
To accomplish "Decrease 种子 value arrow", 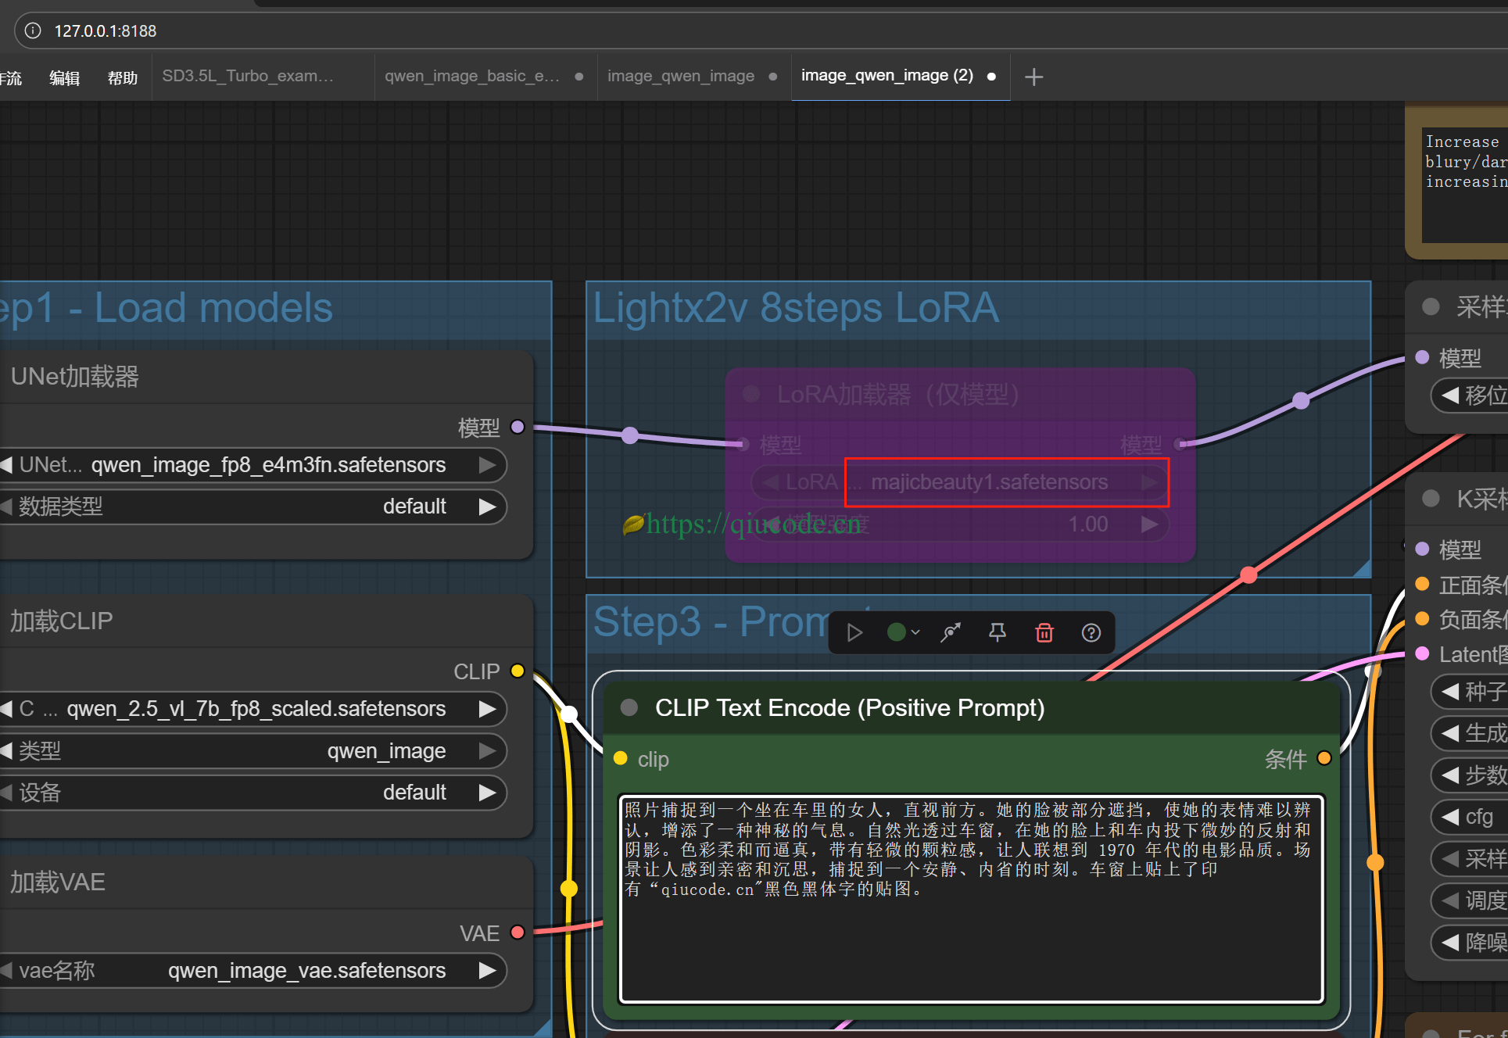I will click(x=1450, y=691).
